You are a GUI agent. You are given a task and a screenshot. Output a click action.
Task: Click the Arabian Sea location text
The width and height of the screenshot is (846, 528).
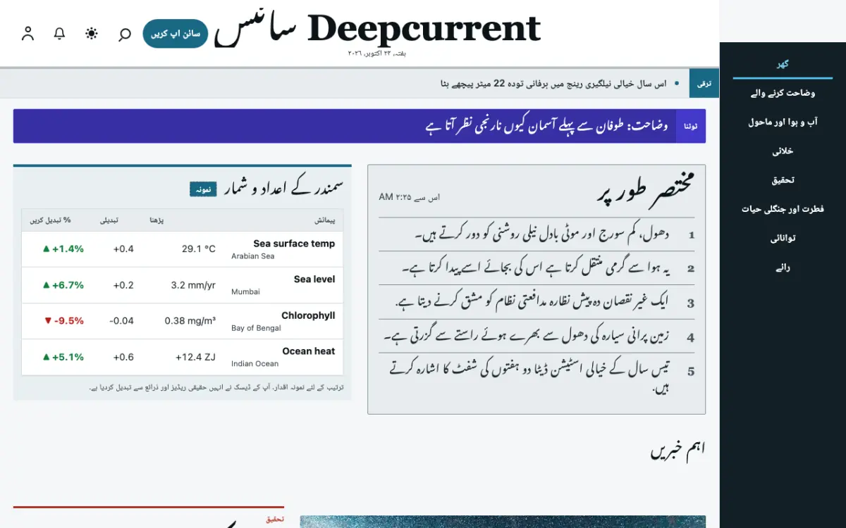click(x=253, y=256)
